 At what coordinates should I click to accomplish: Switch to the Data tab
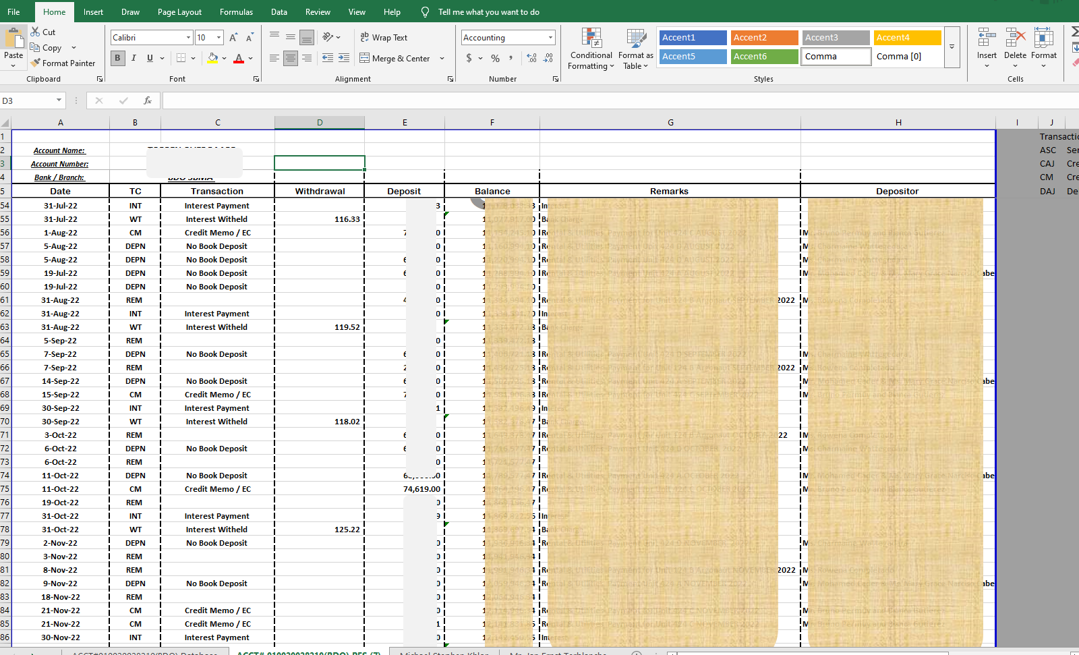[279, 12]
